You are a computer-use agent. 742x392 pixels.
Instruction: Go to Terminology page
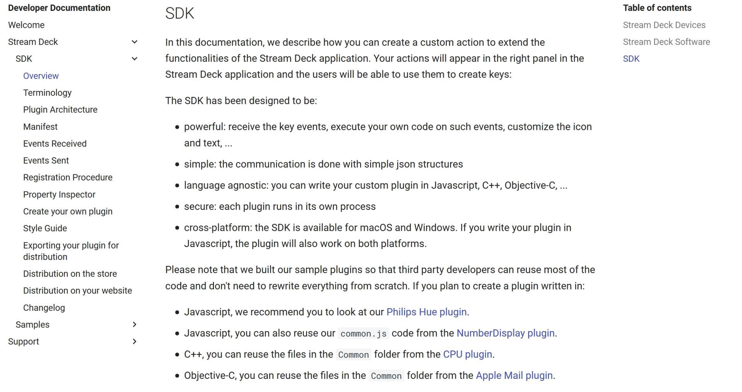click(47, 93)
